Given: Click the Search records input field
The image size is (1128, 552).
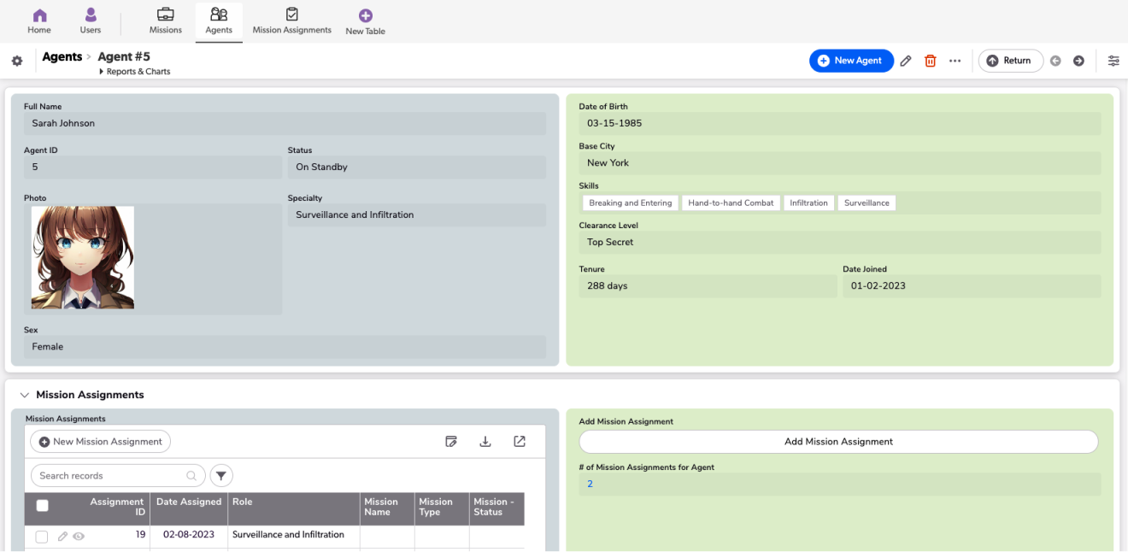Looking at the screenshot, I should click(x=111, y=476).
